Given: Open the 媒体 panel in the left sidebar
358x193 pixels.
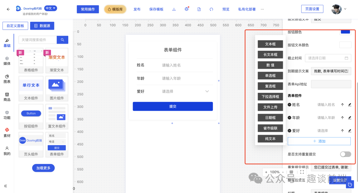Looking at the screenshot, I should point(7,61).
